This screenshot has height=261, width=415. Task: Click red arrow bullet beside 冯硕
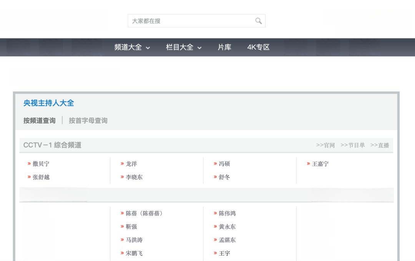pyautogui.click(x=216, y=164)
